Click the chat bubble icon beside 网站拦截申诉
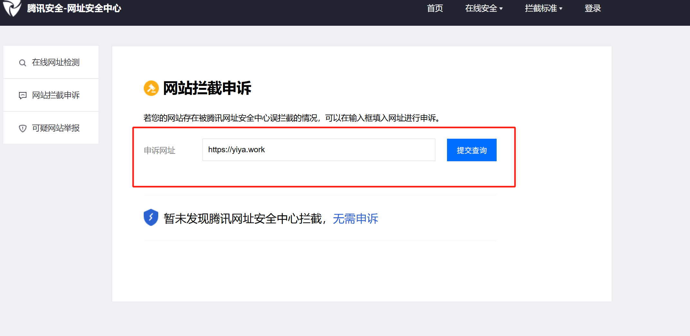This screenshot has height=336, width=690. pyautogui.click(x=23, y=96)
